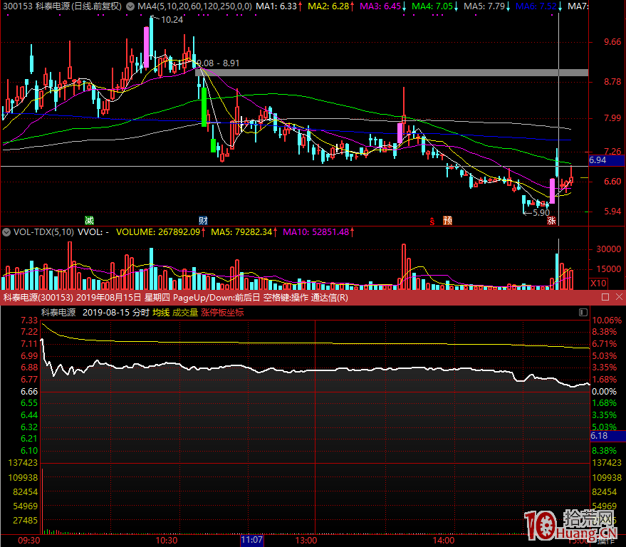Click the MA3: 6.45 value
The image size is (626, 547).
click(x=380, y=6)
